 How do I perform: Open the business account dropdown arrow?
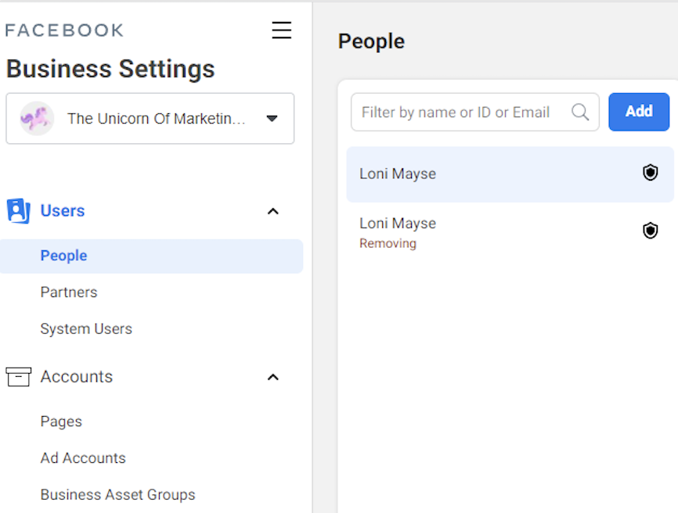click(x=272, y=118)
